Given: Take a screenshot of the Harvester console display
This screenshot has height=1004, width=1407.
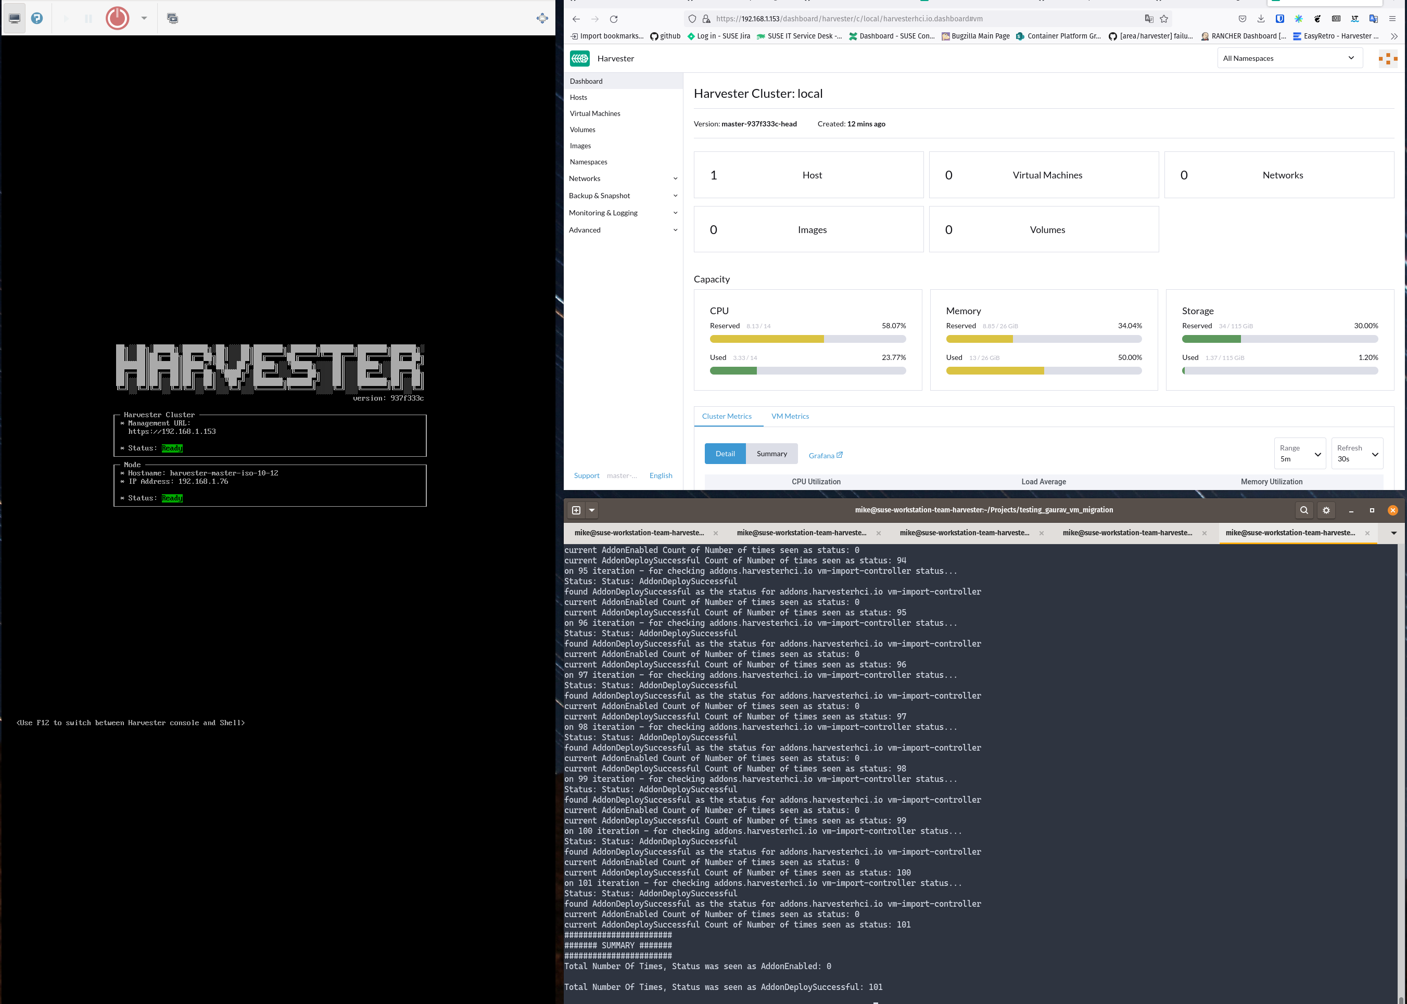Looking at the screenshot, I should [x=172, y=18].
